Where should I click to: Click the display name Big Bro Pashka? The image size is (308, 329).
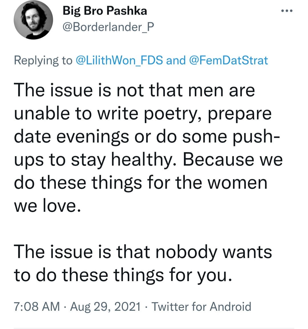105,11
